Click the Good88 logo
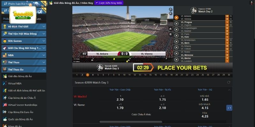255x127 pixels. (23, 15)
